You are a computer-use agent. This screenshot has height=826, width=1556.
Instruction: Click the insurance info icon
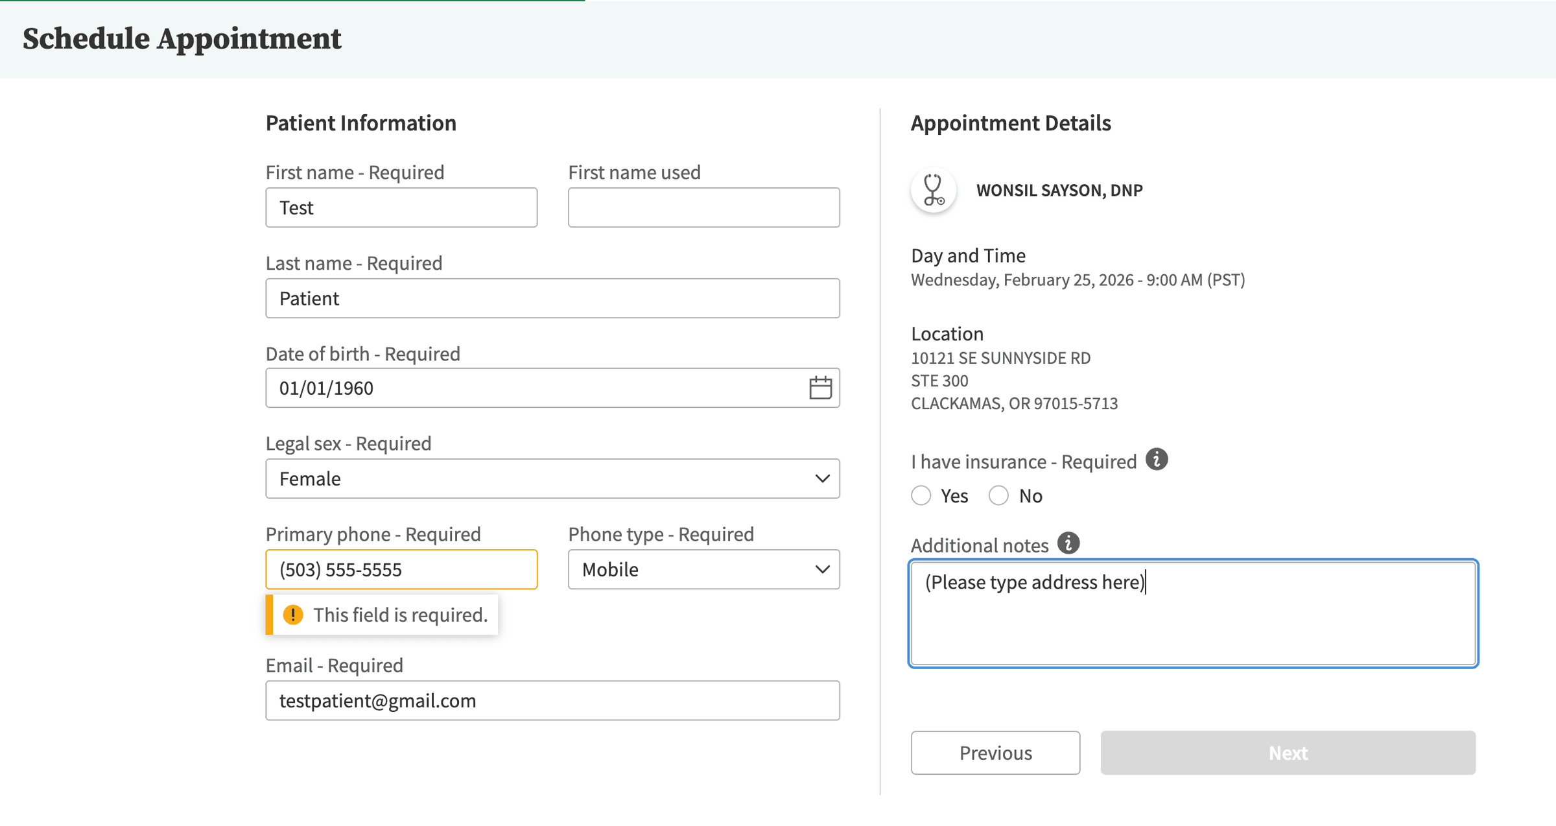tap(1157, 460)
